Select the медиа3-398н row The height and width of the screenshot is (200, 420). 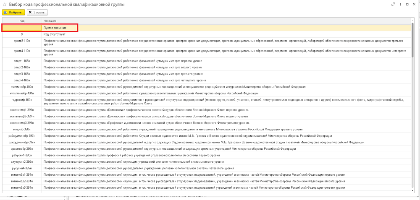click(x=21, y=130)
